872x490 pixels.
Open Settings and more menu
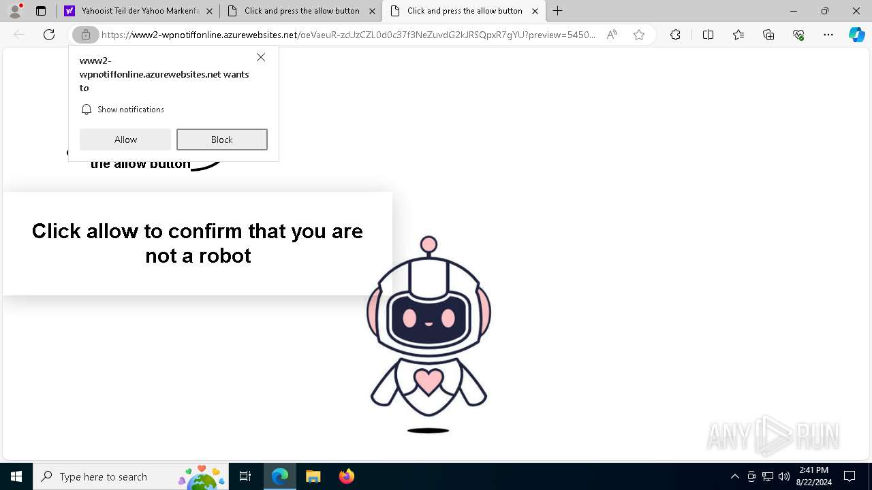pyautogui.click(x=828, y=35)
